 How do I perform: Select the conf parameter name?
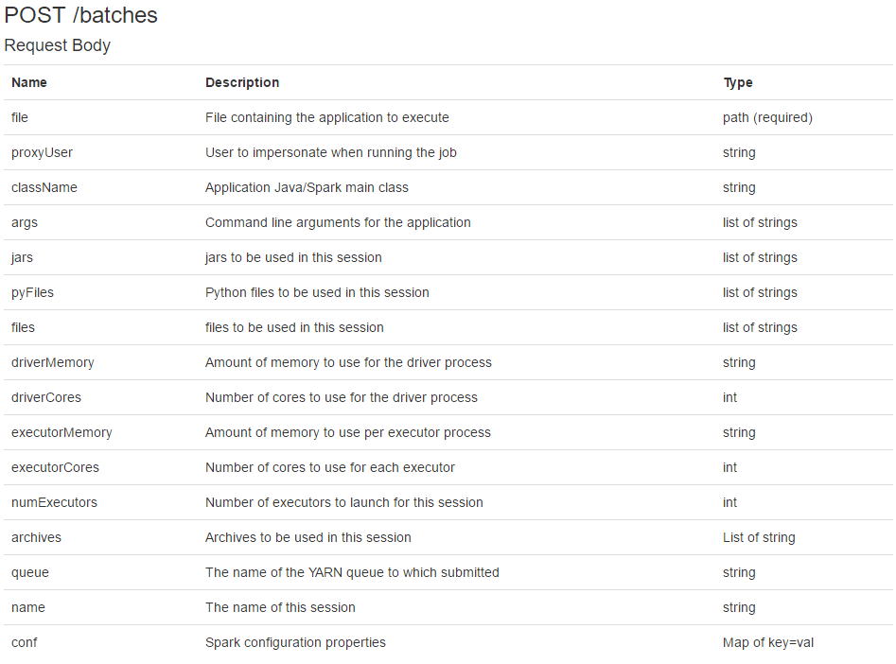pyautogui.click(x=25, y=642)
